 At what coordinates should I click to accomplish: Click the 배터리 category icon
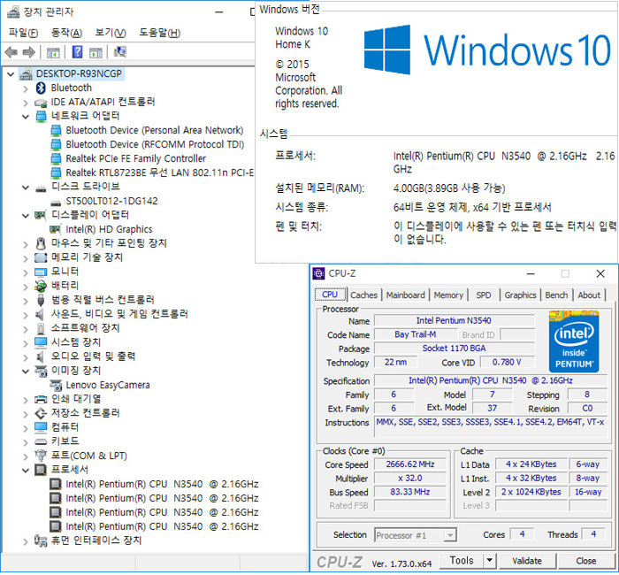coord(41,286)
